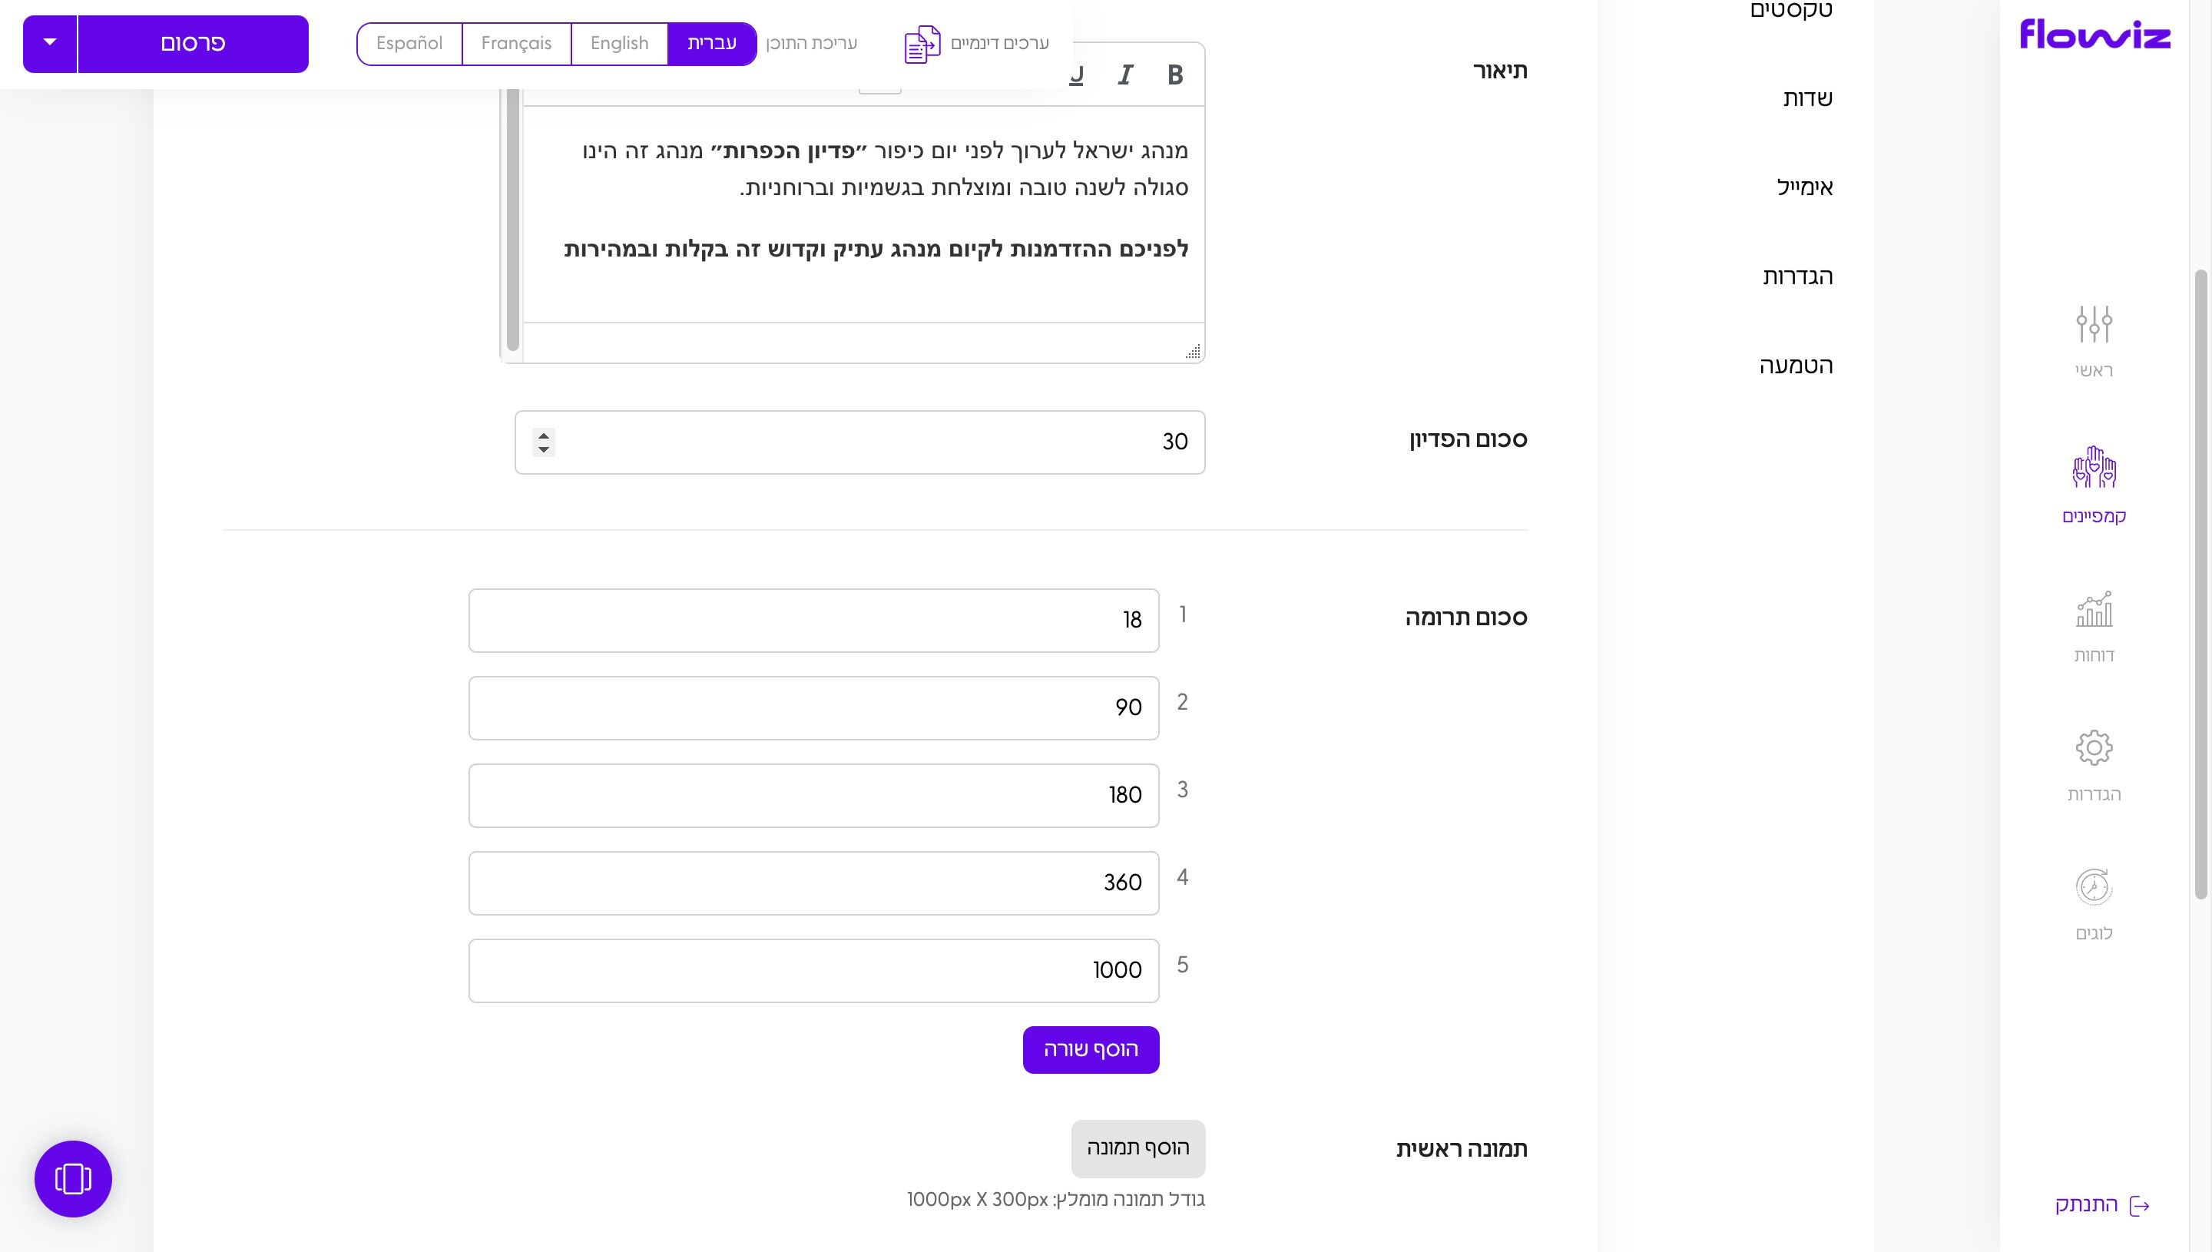Click the purple floating panels icon
The image size is (2212, 1252).
point(72,1179)
